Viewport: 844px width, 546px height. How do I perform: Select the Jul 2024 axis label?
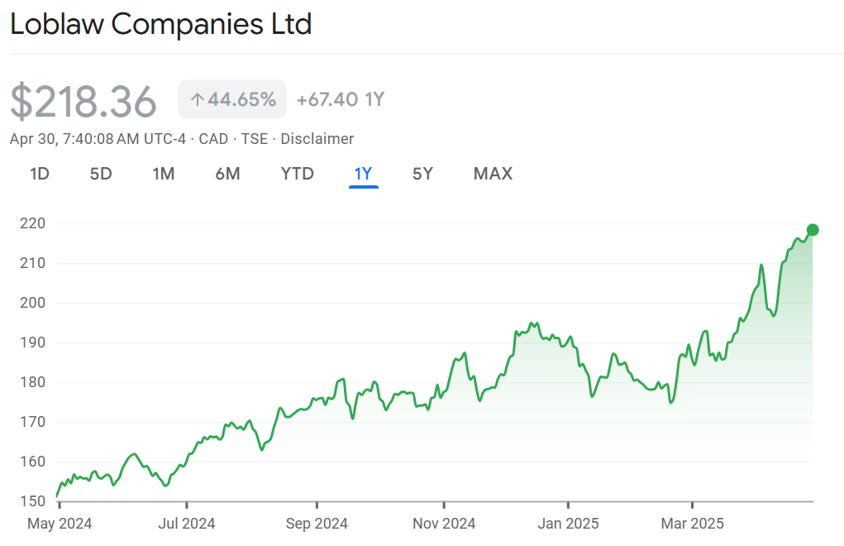[x=186, y=524]
